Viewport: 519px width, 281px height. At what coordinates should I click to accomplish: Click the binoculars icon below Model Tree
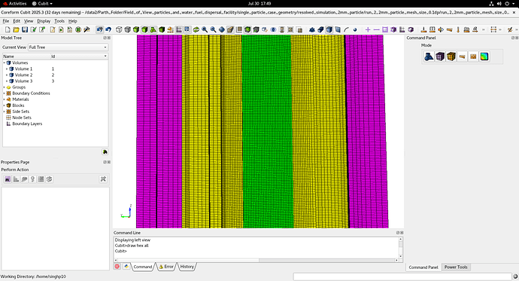click(105, 151)
